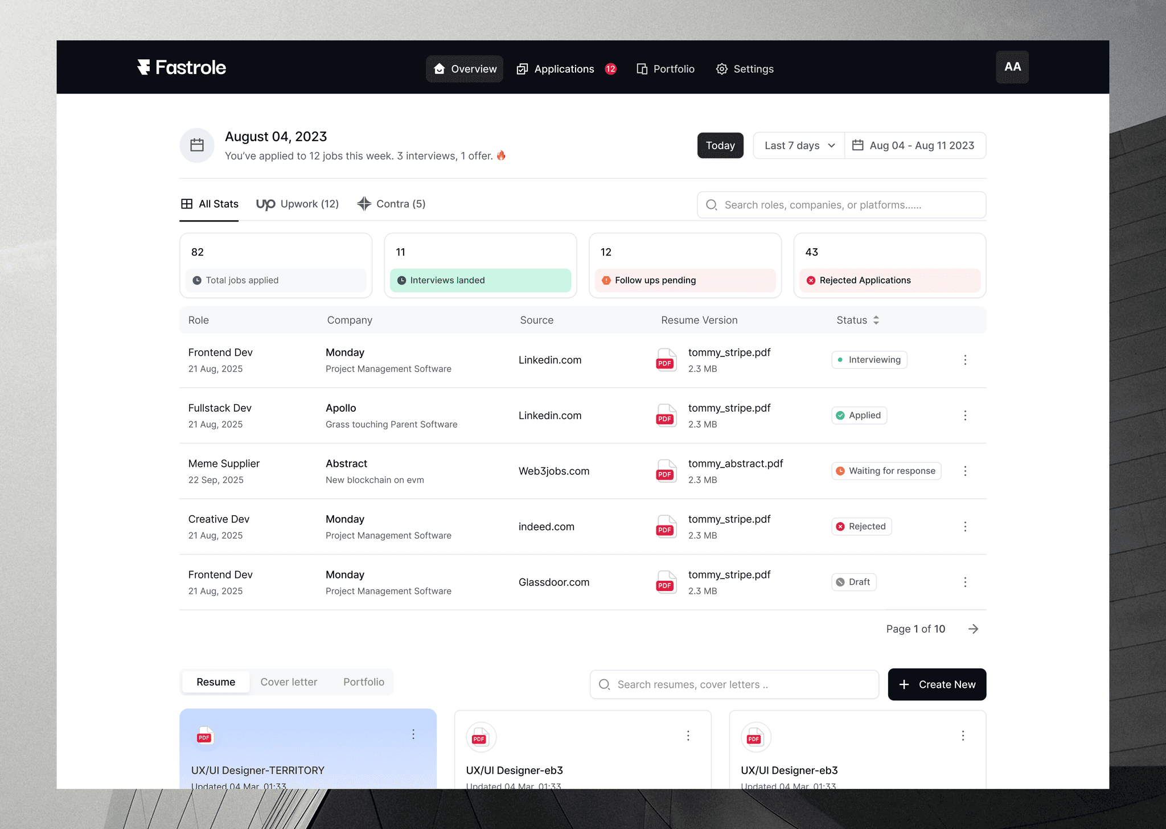This screenshot has height=829, width=1166.
Task: Expand the Last 7 days dropdown
Action: point(799,146)
